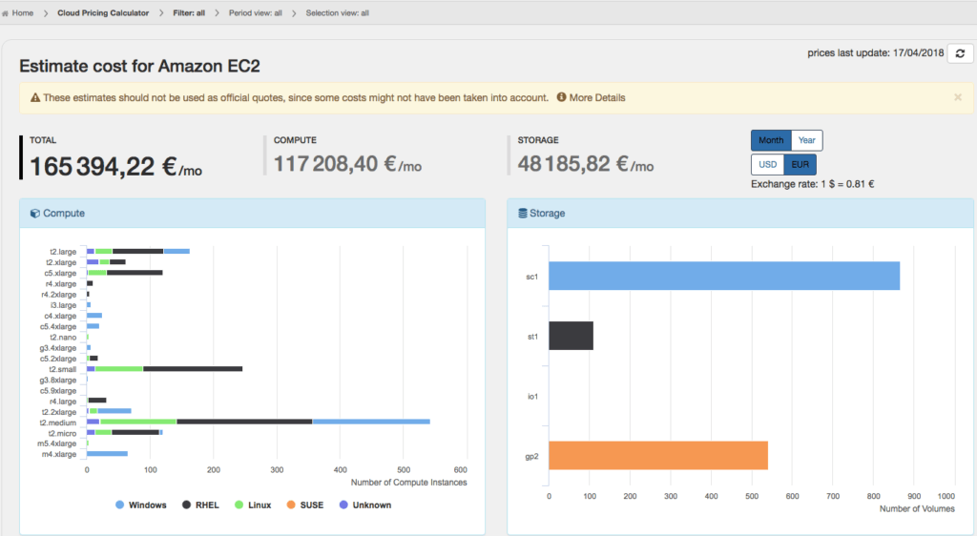The image size is (977, 536).
Task: Open the Period view: all breadcrumb
Action: pos(255,13)
